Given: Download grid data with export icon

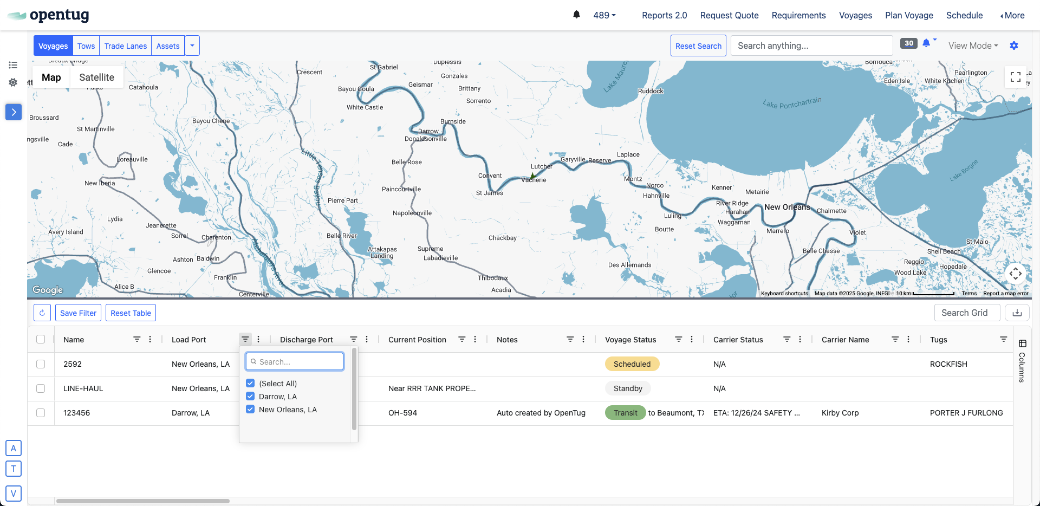Looking at the screenshot, I should [1017, 313].
